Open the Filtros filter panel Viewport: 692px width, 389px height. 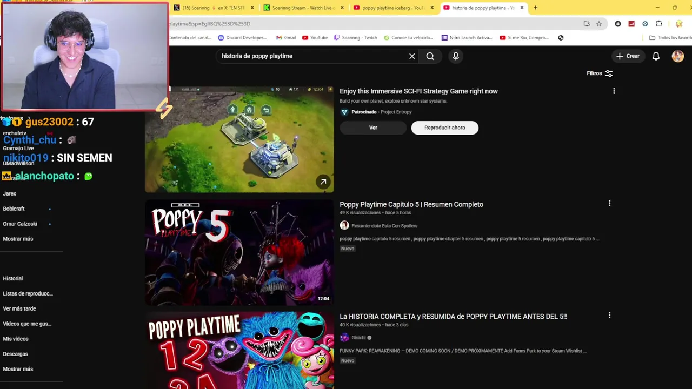(x=600, y=73)
